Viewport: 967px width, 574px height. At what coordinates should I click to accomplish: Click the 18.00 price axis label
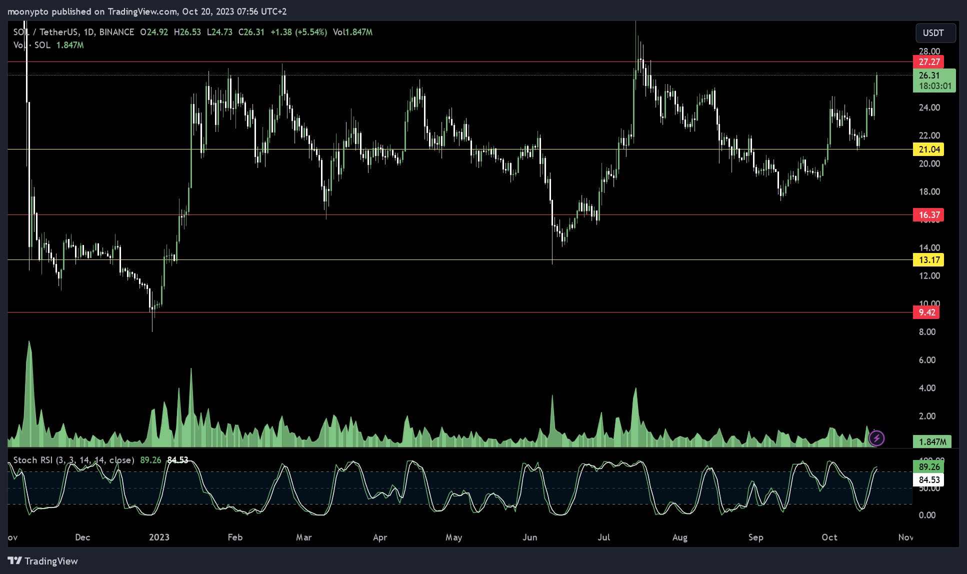point(929,191)
